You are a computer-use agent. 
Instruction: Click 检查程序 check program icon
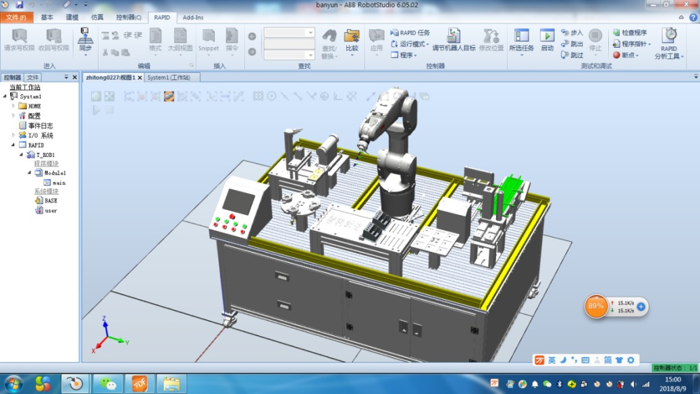pos(630,32)
